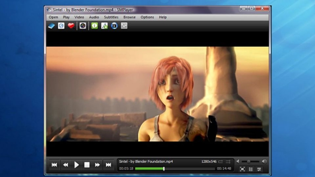This screenshot has height=177, width=315.
Task: Show the playlist panel
Action: pyautogui.click(x=251, y=170)
